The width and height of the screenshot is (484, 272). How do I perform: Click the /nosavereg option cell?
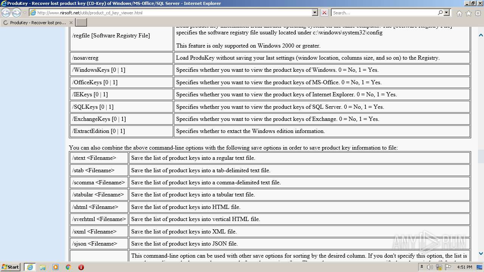[x=121, y=58]
